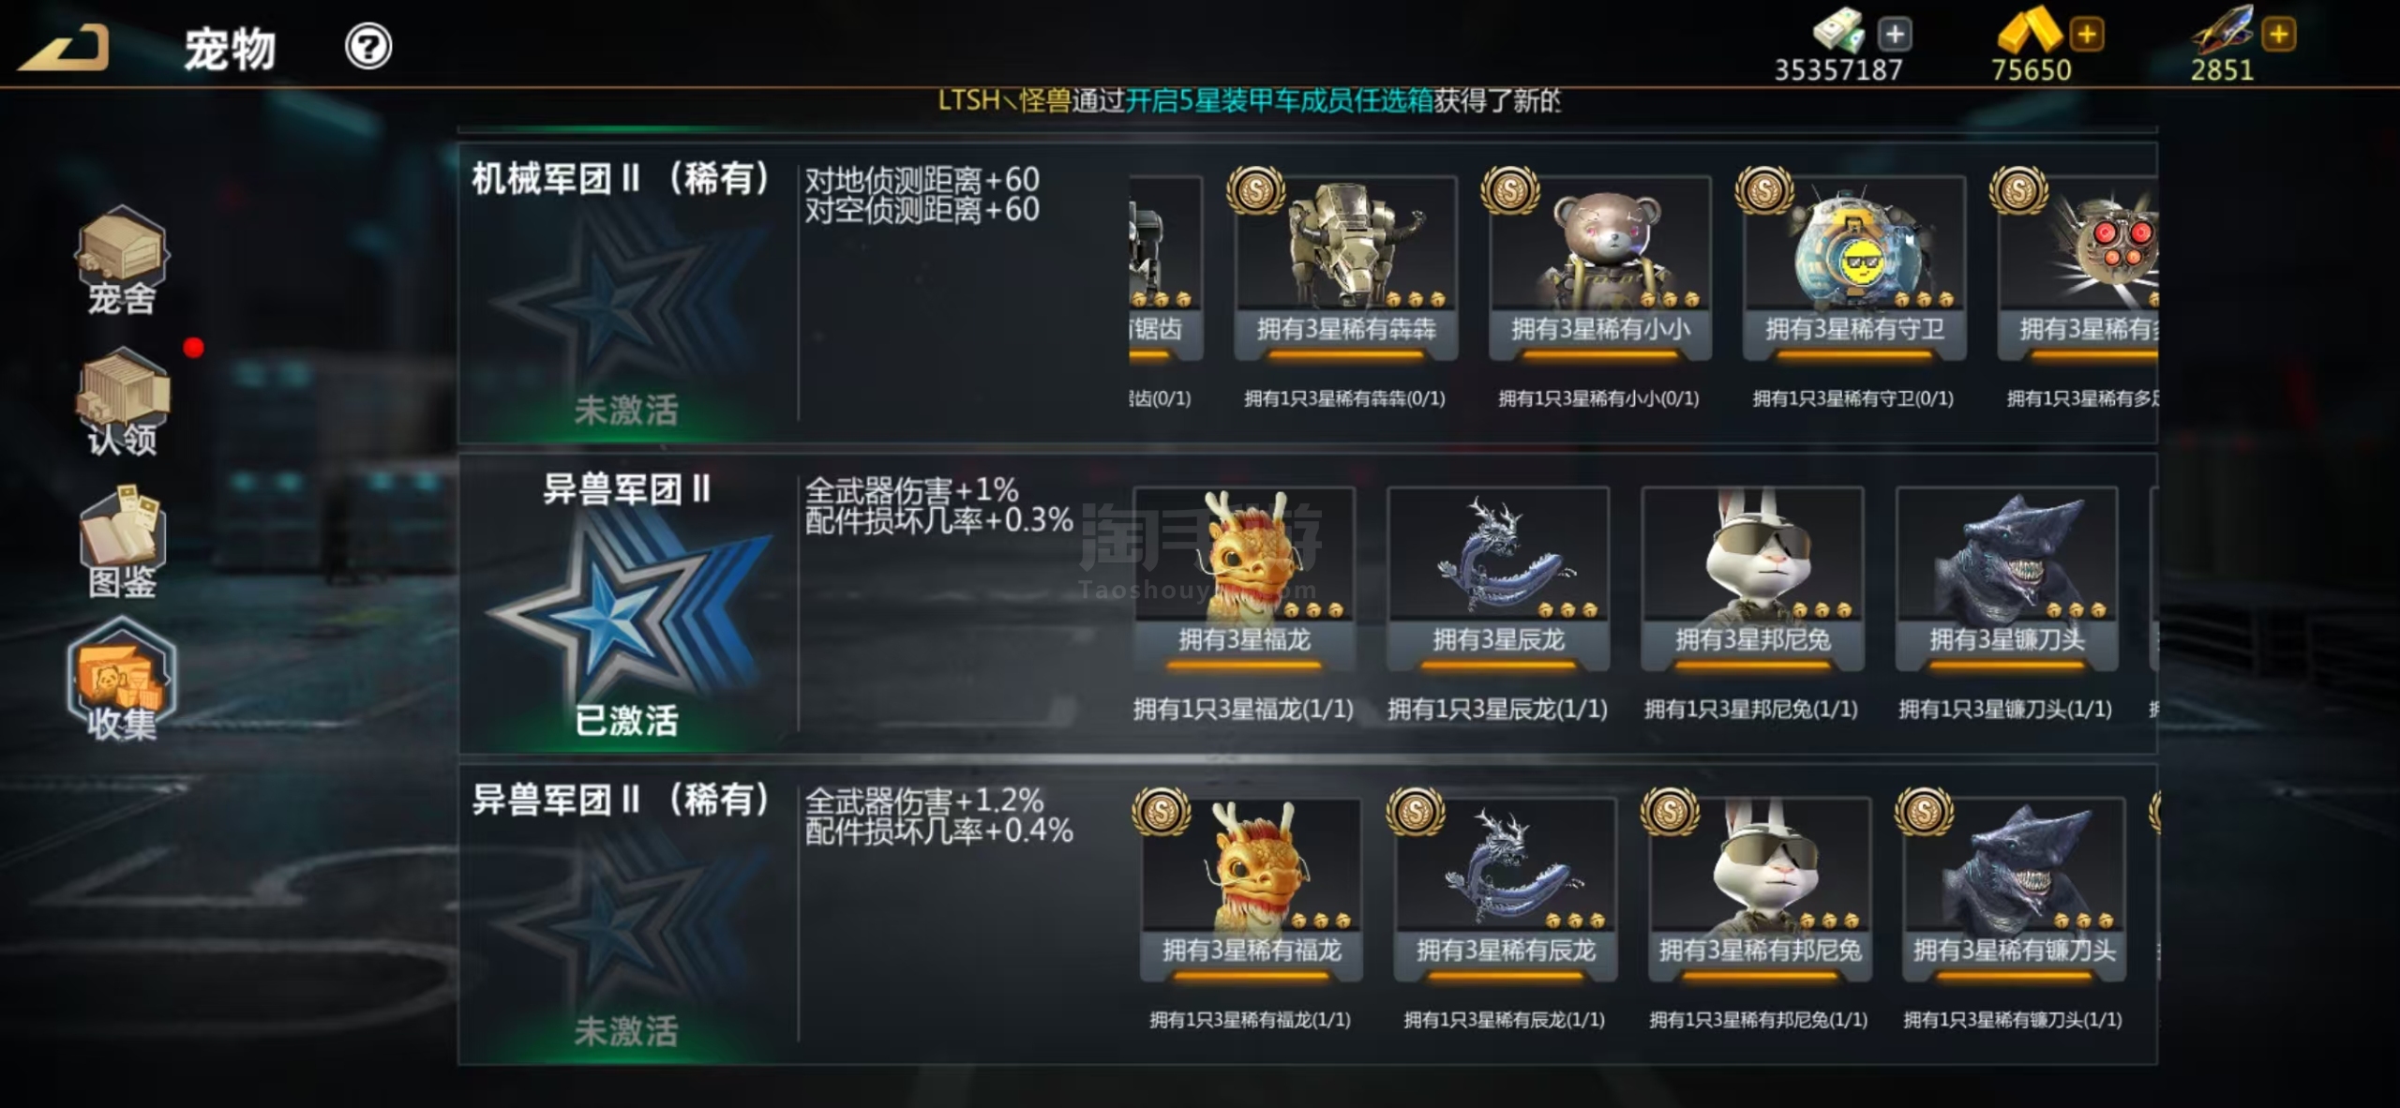Click the 3星稀有犇犇 progress bar
Viewport: 2400px width, 1108px height.
[x=1345, y=355]
